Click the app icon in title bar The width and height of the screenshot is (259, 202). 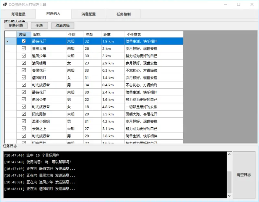coord(5,5)
